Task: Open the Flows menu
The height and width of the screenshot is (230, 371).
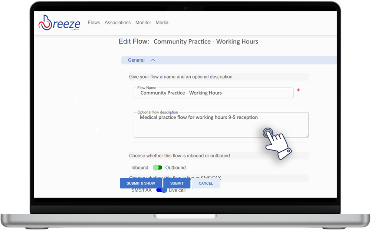Action: 94,23
